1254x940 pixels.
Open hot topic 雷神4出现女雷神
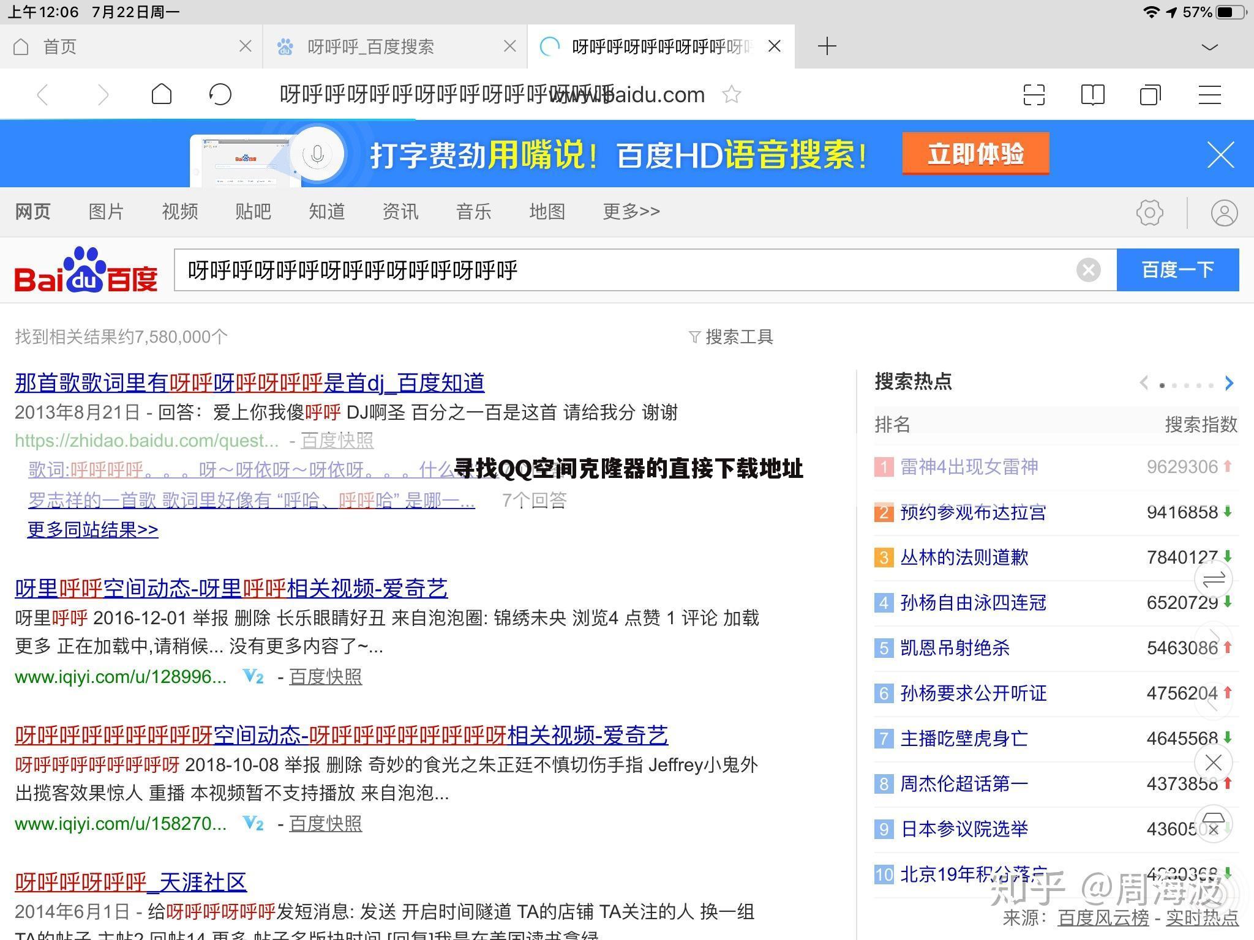pyautogui.click(x=969, y=467)
